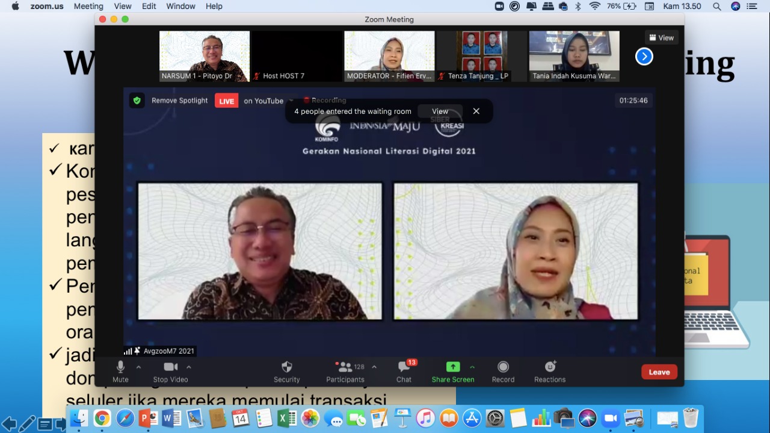Open the Reactions emoji menu
Image resolution: width=770 pixels, height=433 pixels.
click(x=550, y=367)
